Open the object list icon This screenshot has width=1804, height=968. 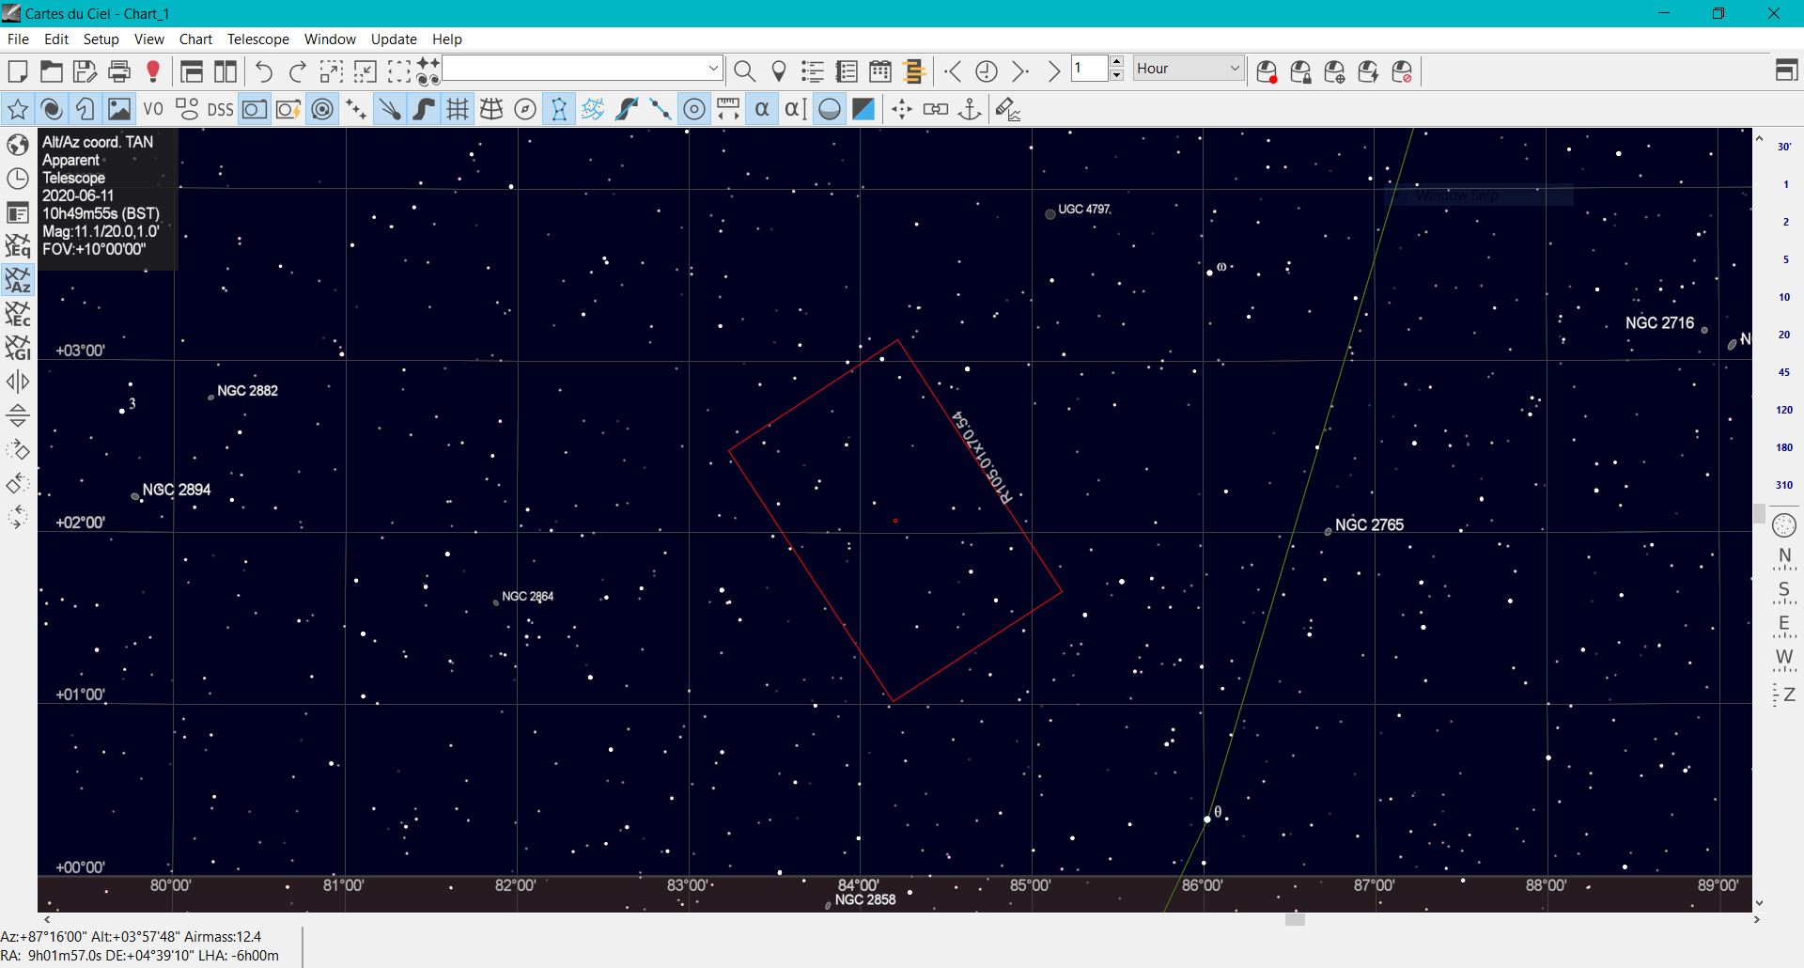[x=813, y=71]
